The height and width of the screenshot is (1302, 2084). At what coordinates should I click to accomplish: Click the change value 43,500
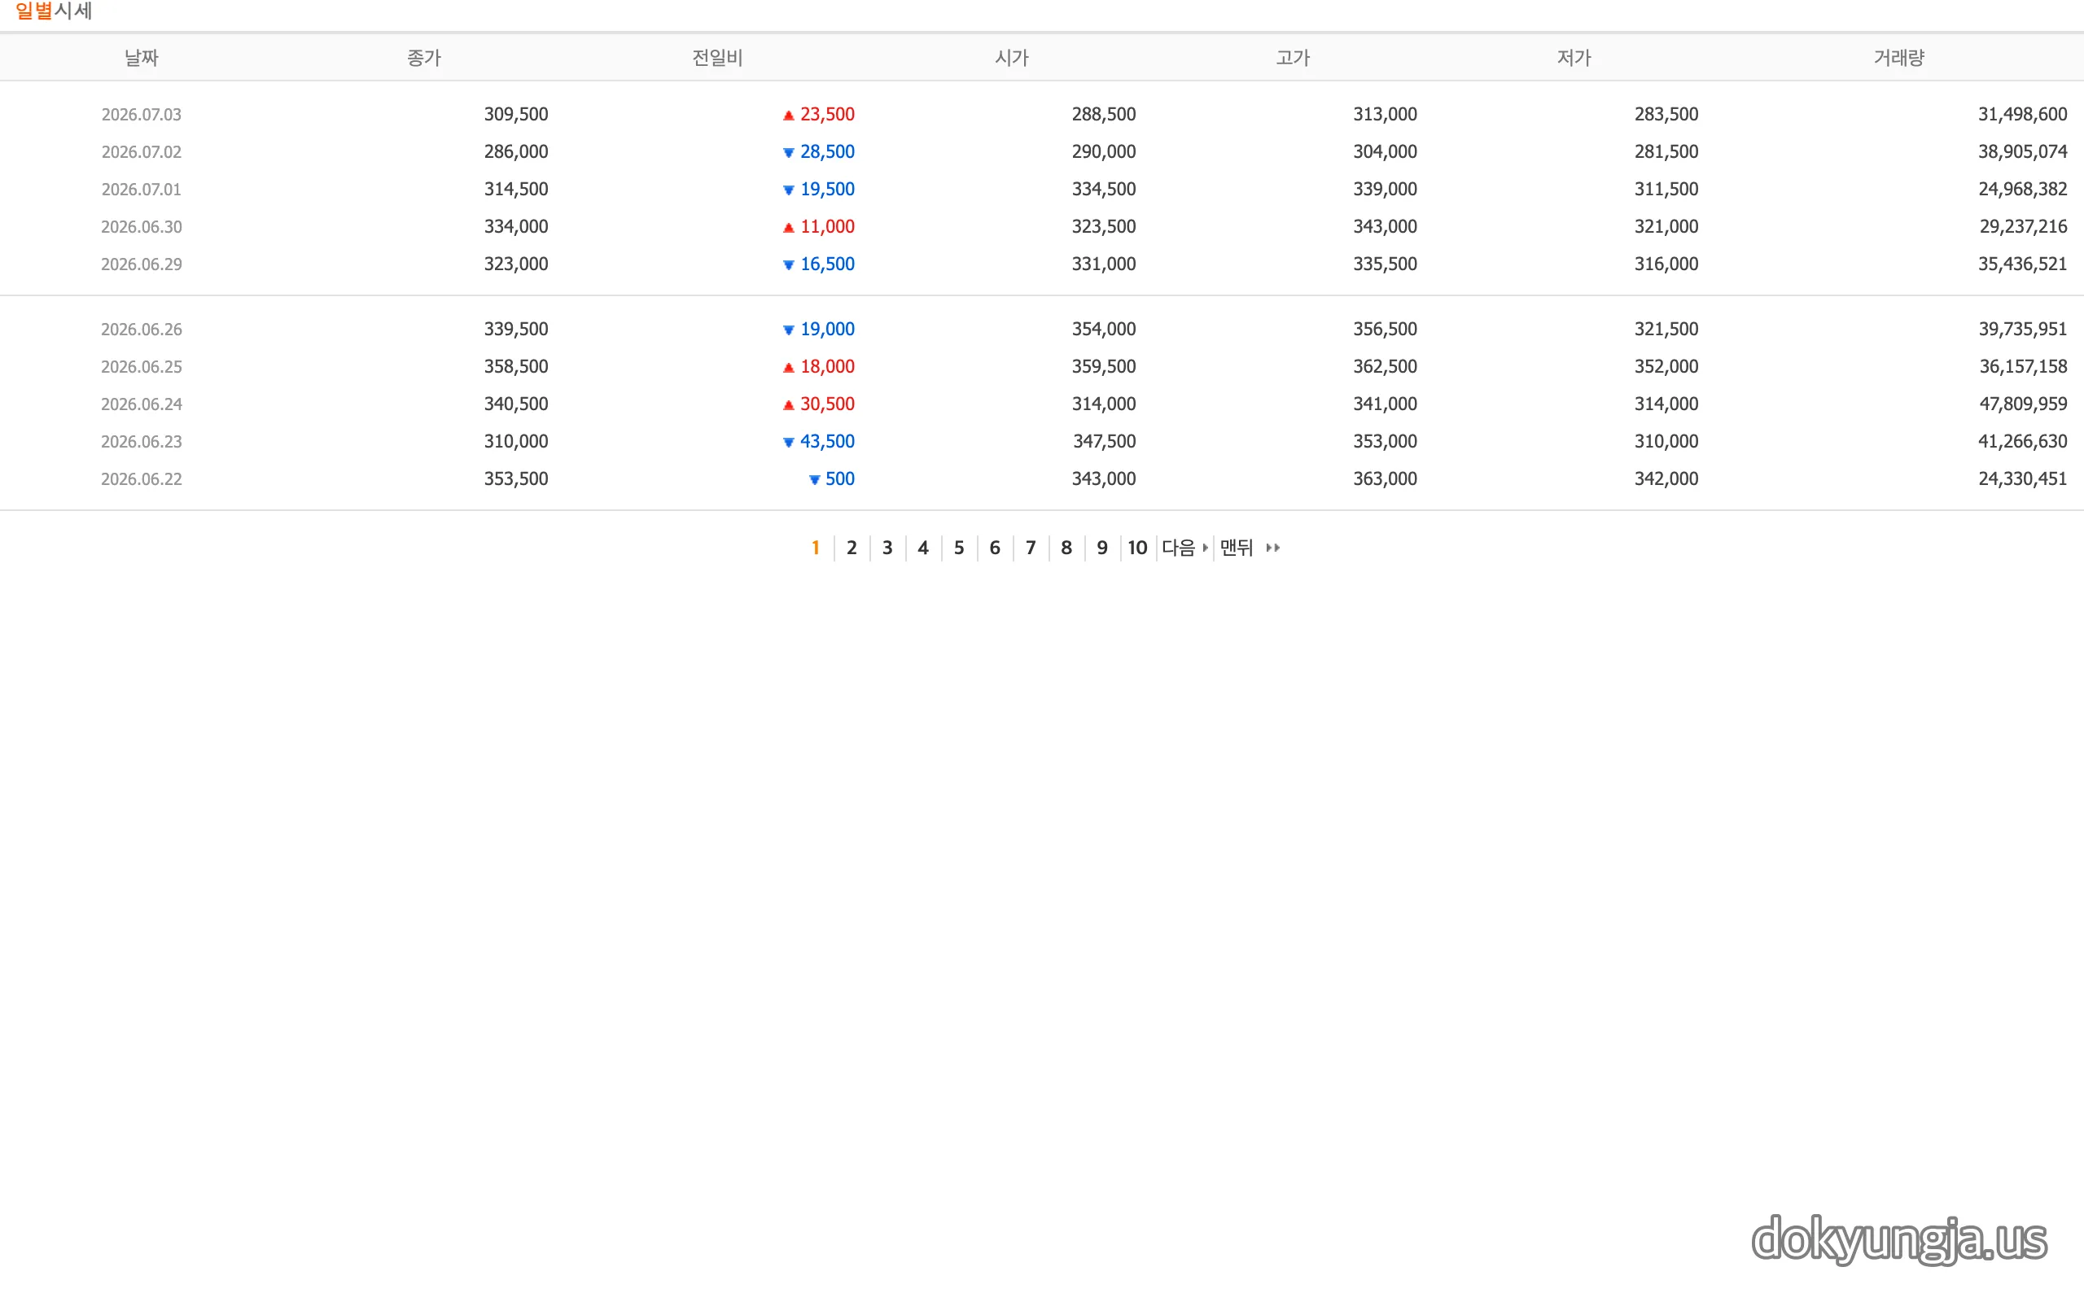828,442
